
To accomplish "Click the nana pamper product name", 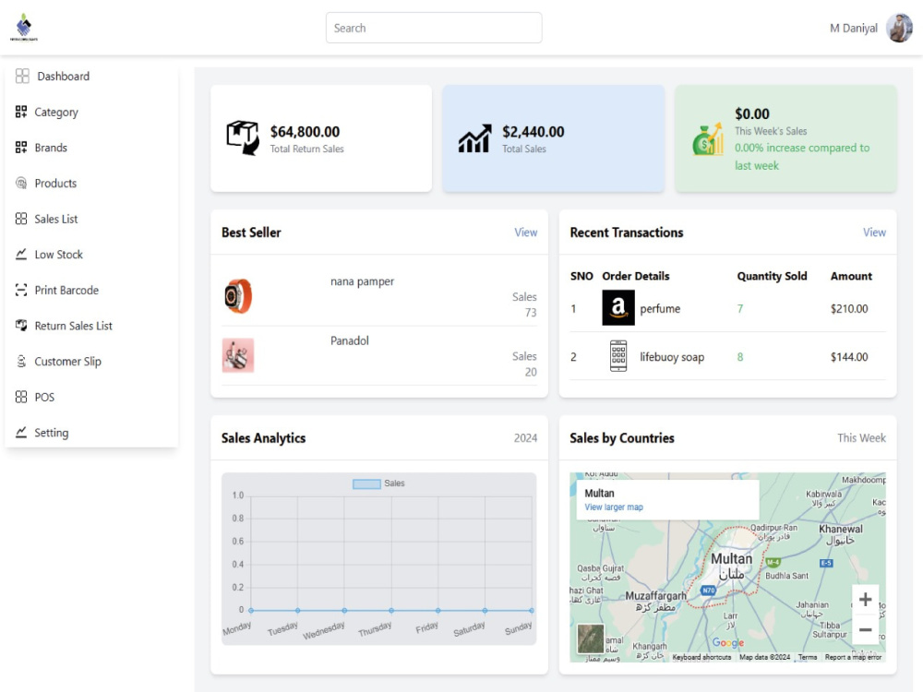I will [362, 281].
